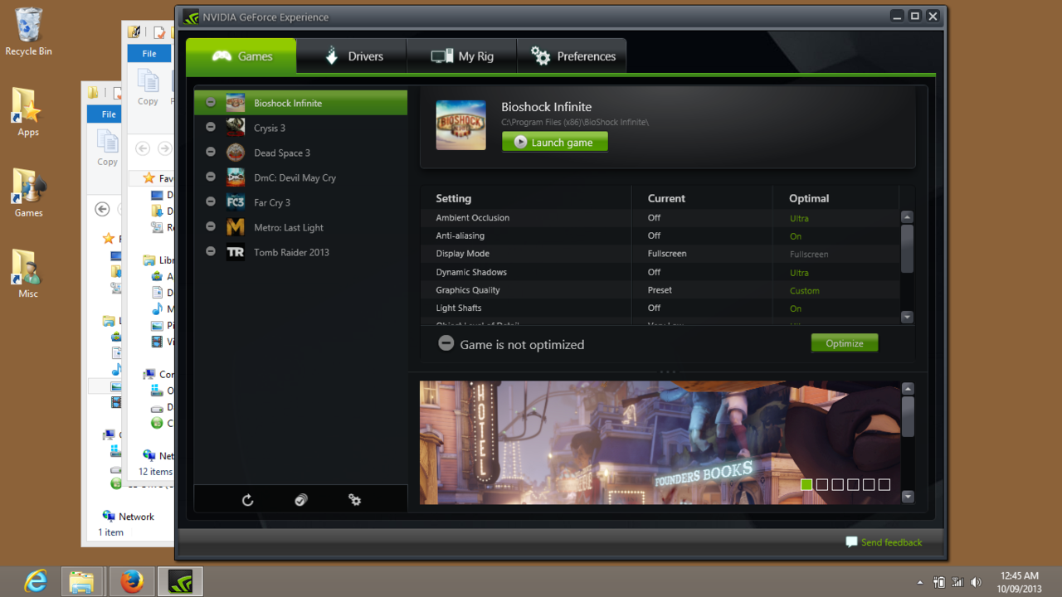This screenshot has height=597, width=1062.
Task: Click the minus status icon beside Tomb Raider 2013
Action: click(x=211, y=252)
